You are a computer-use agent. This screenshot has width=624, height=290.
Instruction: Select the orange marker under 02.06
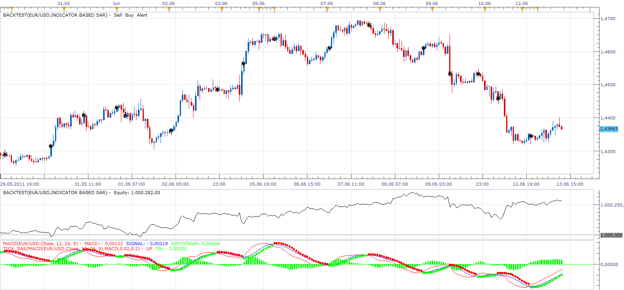169,9
